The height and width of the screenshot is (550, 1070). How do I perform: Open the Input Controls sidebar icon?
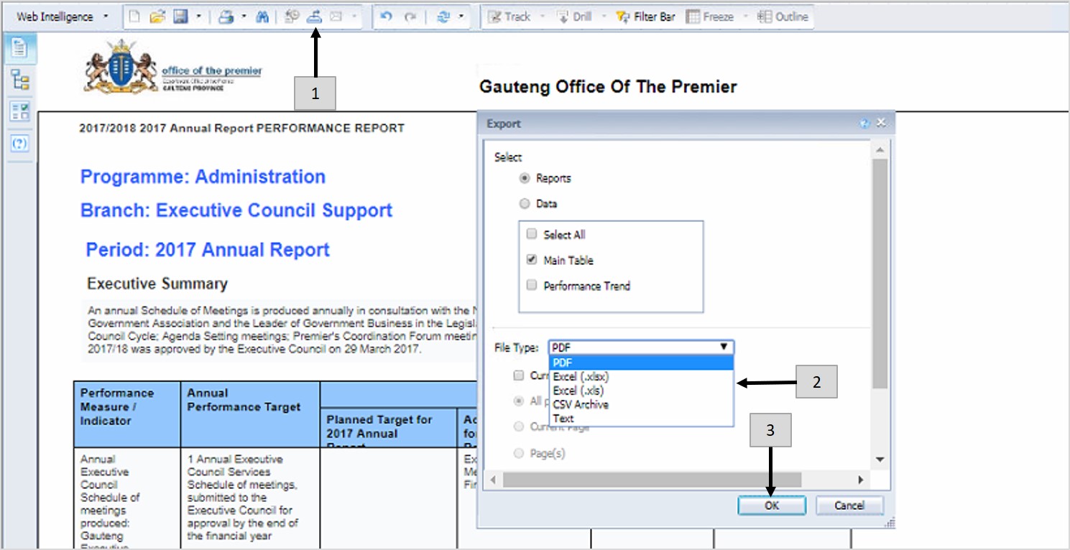[x=19, y=111]
